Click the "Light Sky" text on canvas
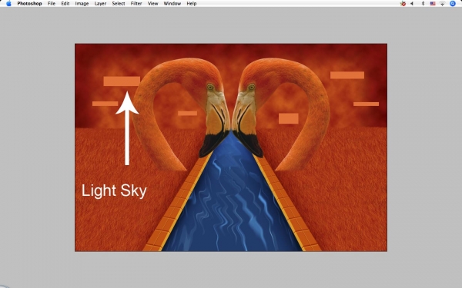This screenshot has width=462, height=288. (x=114, y=190)
